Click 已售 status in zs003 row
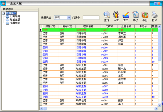 [x=45, y=72]
